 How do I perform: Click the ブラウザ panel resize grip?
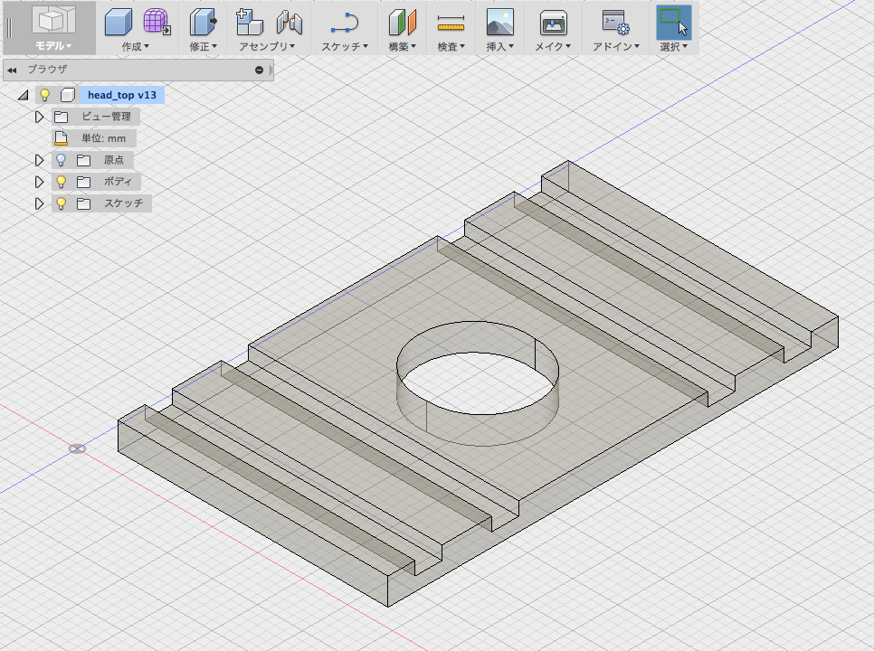pyautogui.click(x=271, y=71)
